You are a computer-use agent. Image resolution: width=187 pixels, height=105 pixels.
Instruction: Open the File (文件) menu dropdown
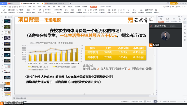coord(4,7)
